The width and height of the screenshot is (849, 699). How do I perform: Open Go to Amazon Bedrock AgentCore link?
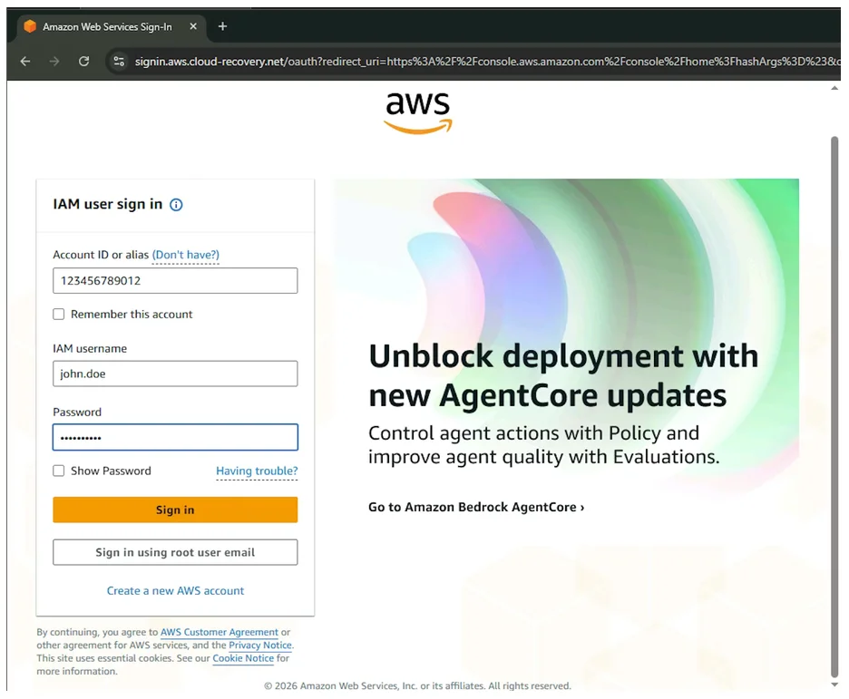(x=476, y=508)
